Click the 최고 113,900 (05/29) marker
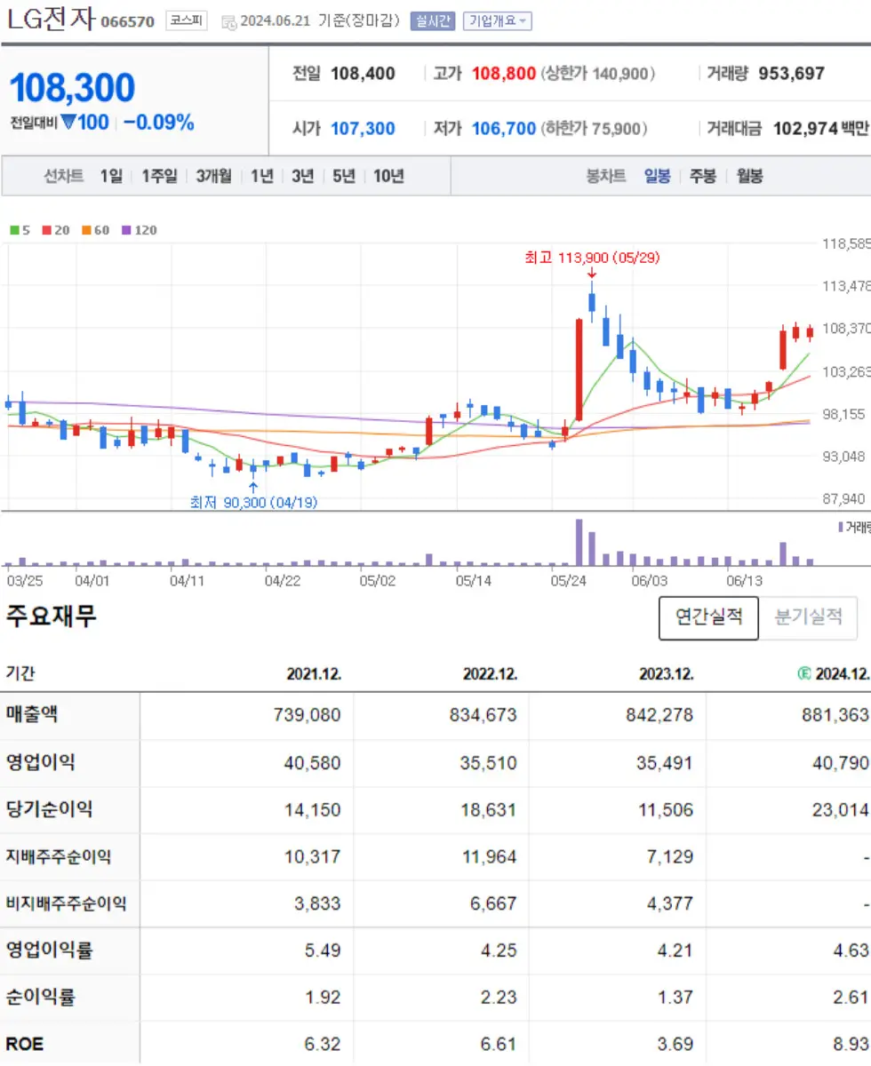Screen dimensions: 871x1066 click(x=592, y=258)
